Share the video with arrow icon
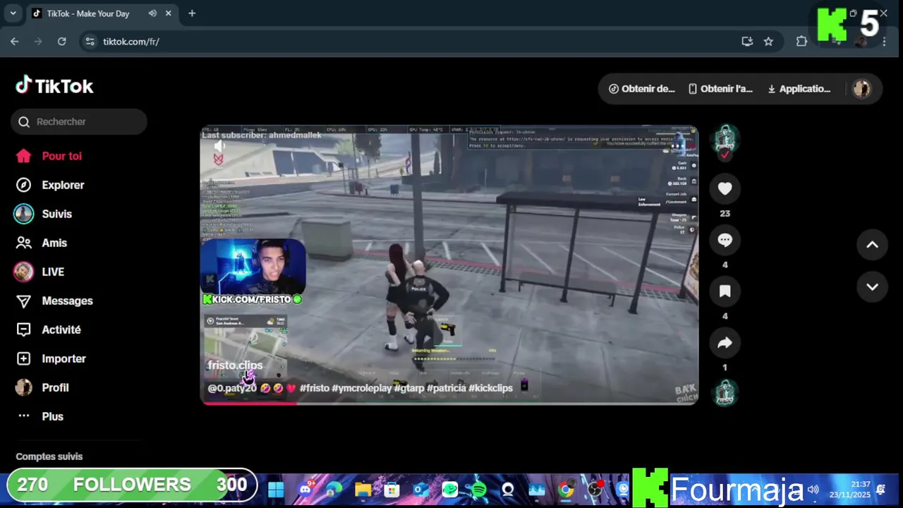This screenshot has height=508, width=903. 725,343
